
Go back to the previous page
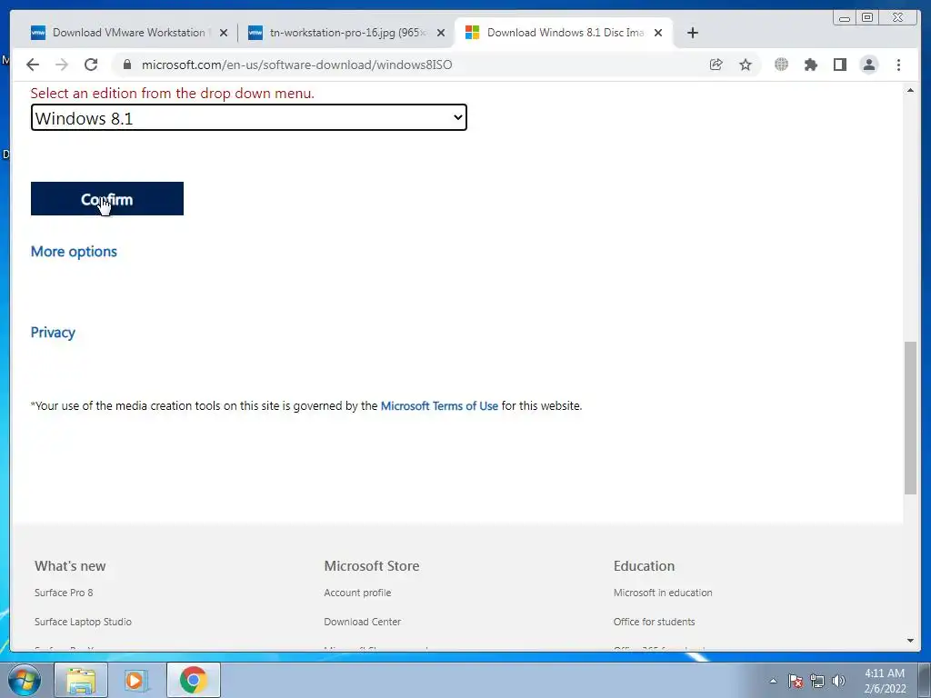(x=33, y=65)
